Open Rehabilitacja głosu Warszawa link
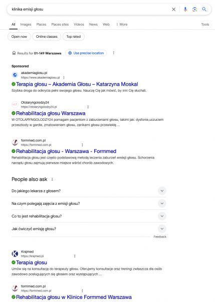The width and height of the screenshot is (215, 302). tap(51, 113)
